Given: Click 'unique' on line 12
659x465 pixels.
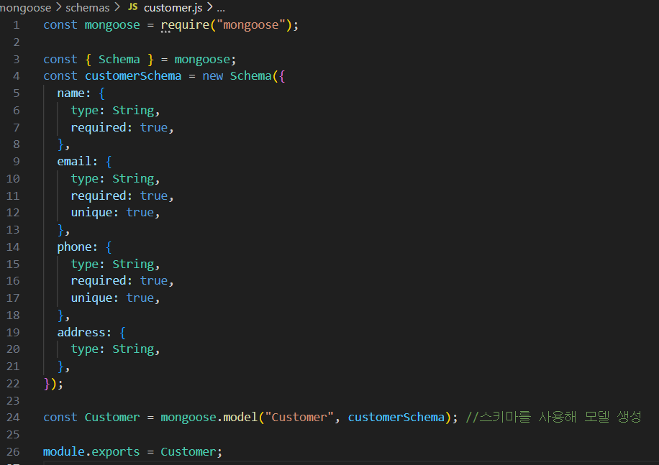Looking at the screenshot, I should [x=91, y=213].
